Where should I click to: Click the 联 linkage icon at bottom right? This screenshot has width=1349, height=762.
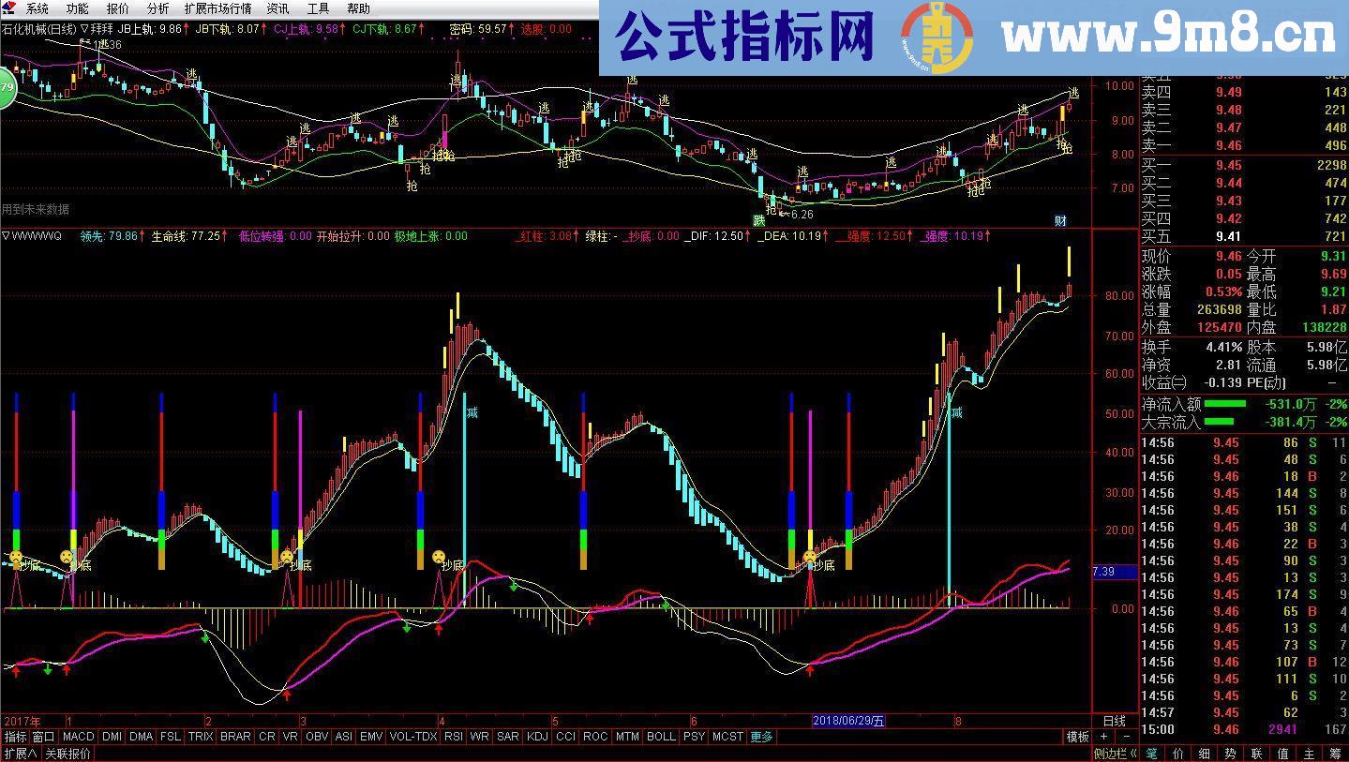click(x=1257, y=753)
